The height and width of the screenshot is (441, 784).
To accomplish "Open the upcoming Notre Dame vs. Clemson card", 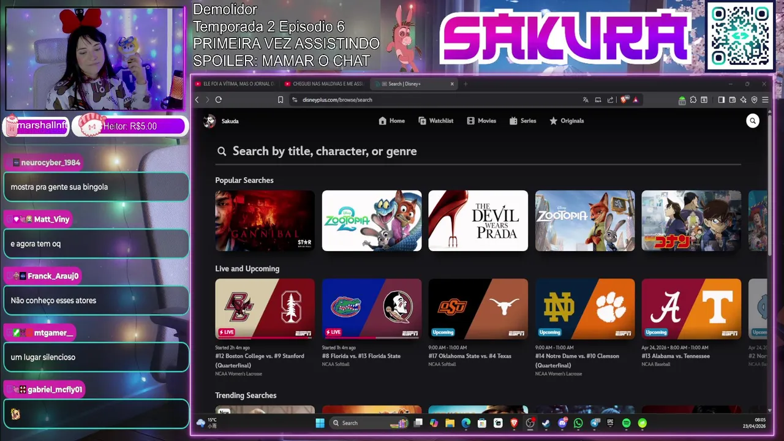I will (585, 309).
